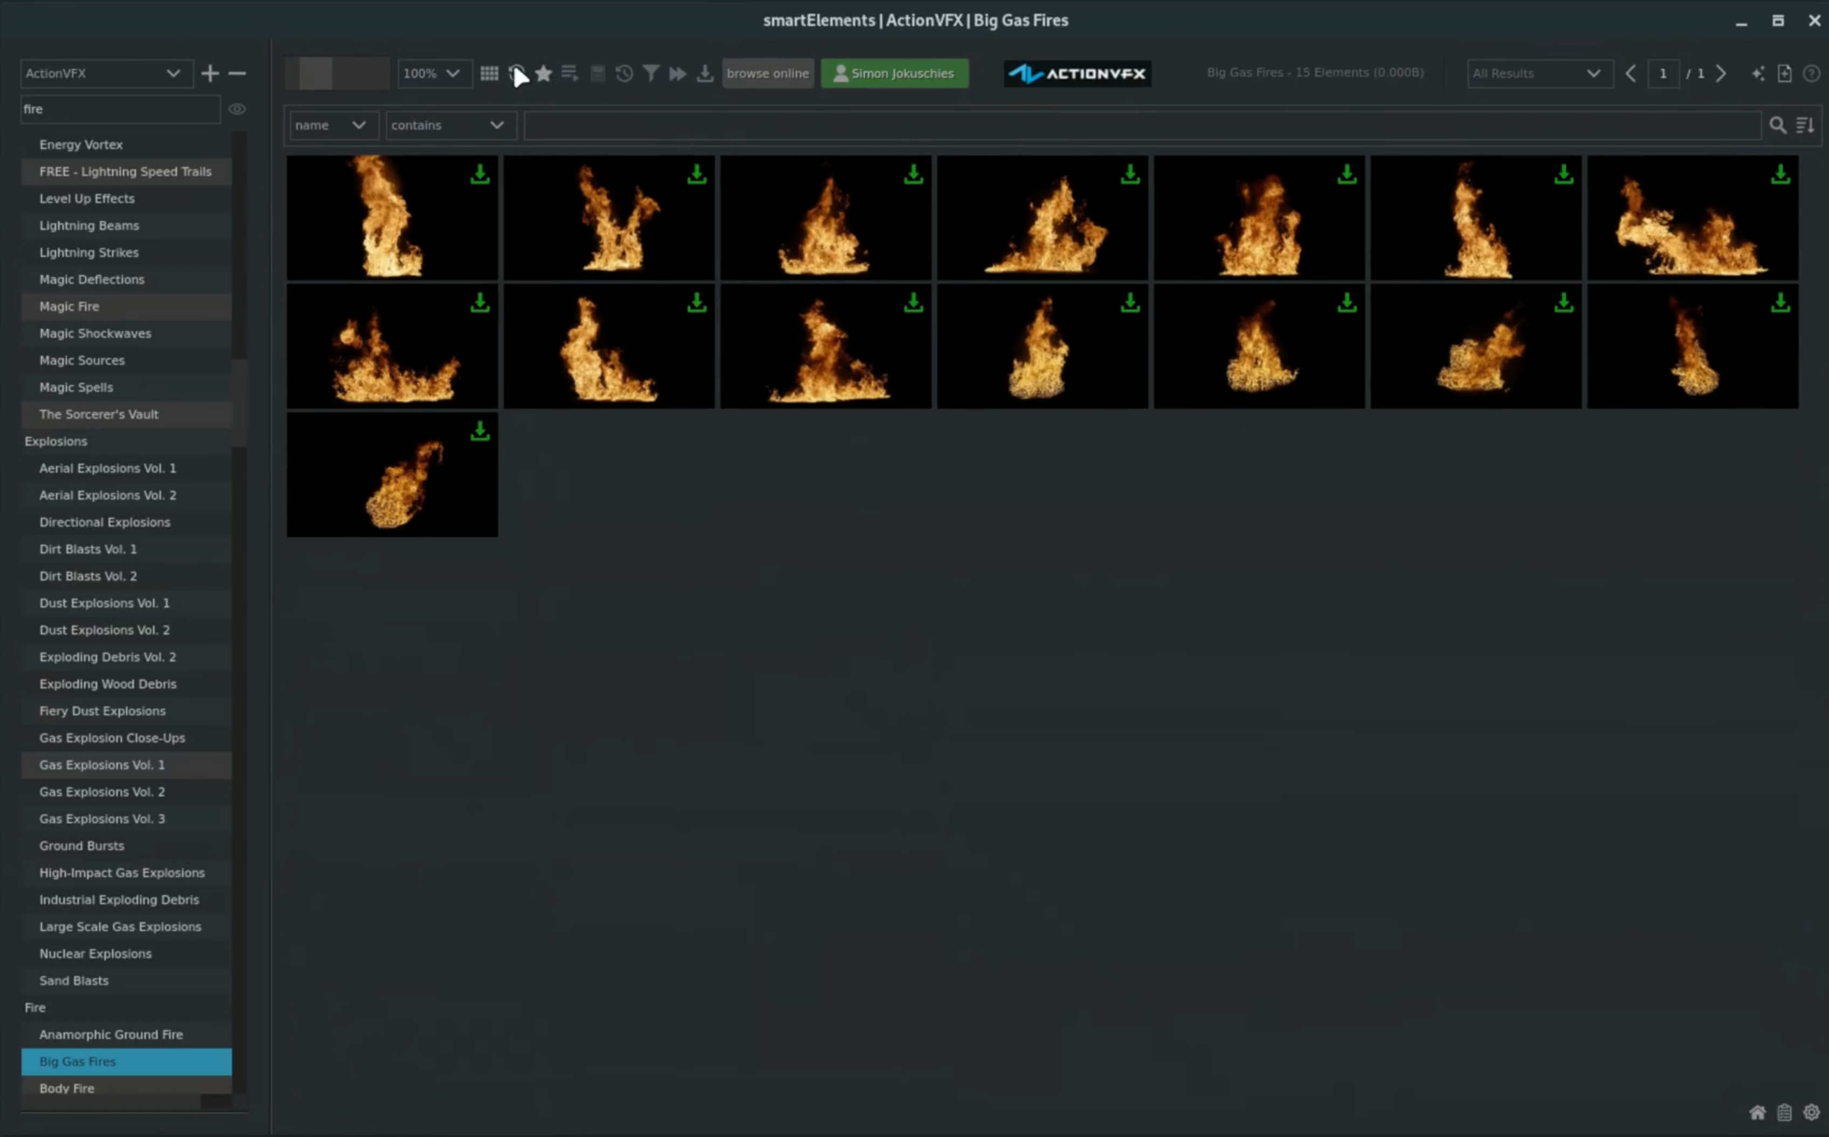Open the history clock icon
The image size is (1829, 1137).
tap(624, 74)
